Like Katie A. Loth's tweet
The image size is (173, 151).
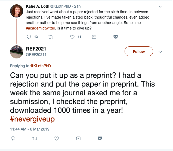pos(72,37)
